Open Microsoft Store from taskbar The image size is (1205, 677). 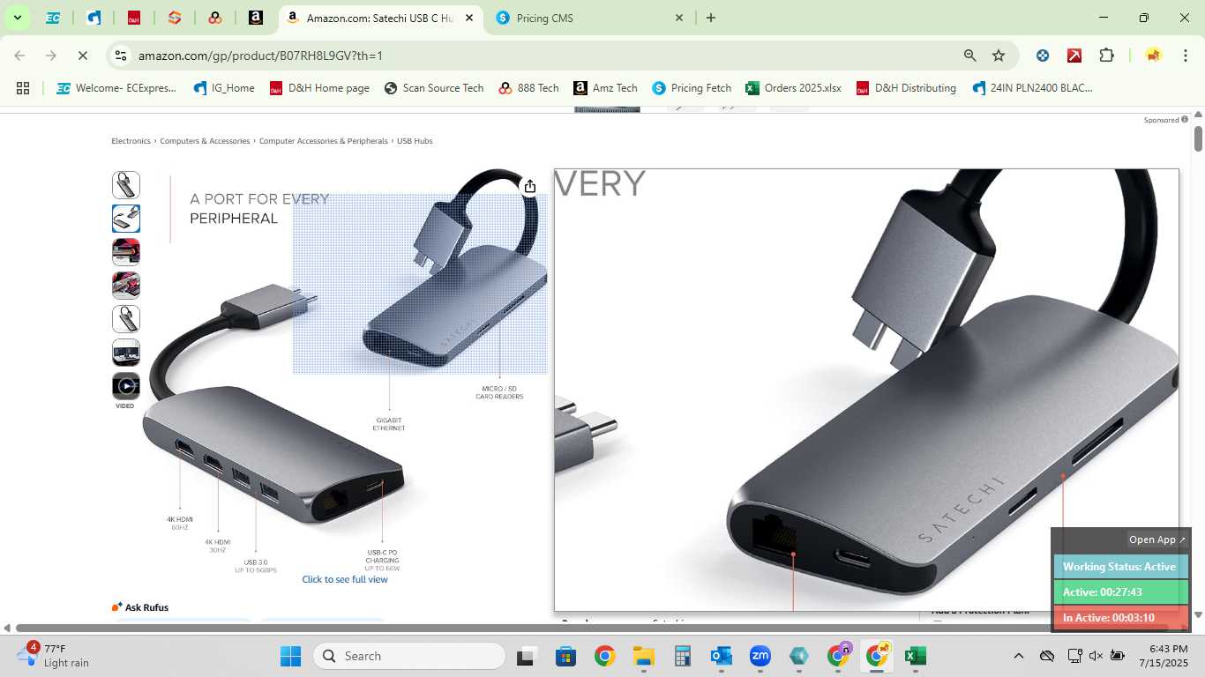(565, 656)
